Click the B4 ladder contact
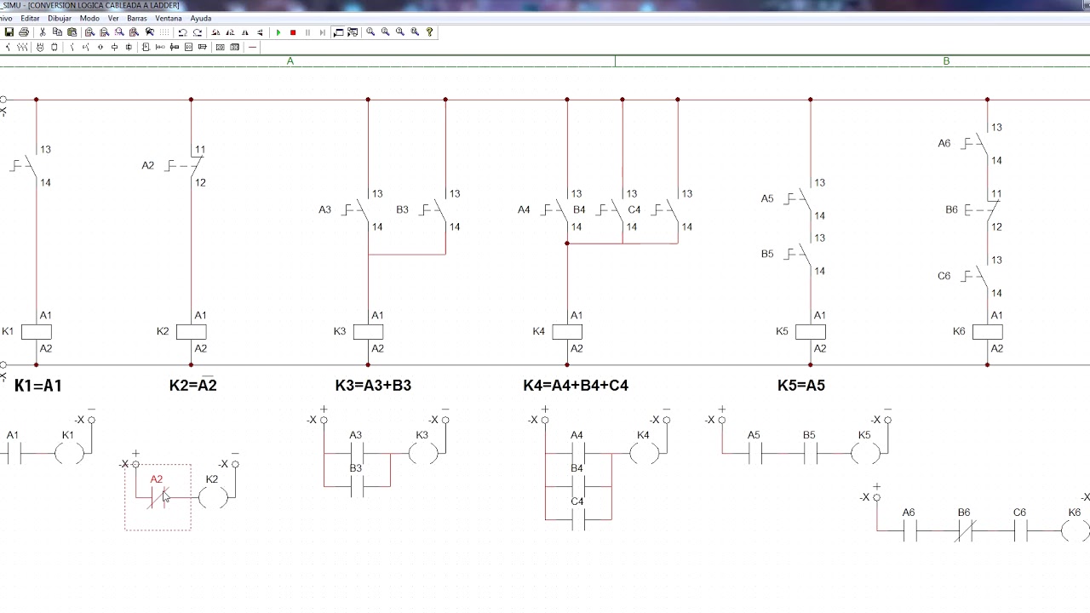 pos(578,486)
